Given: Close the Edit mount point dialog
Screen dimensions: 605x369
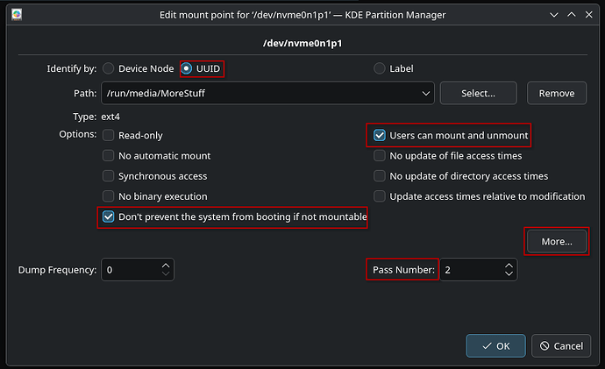Looking at the screenshot, I should [589, 15].
